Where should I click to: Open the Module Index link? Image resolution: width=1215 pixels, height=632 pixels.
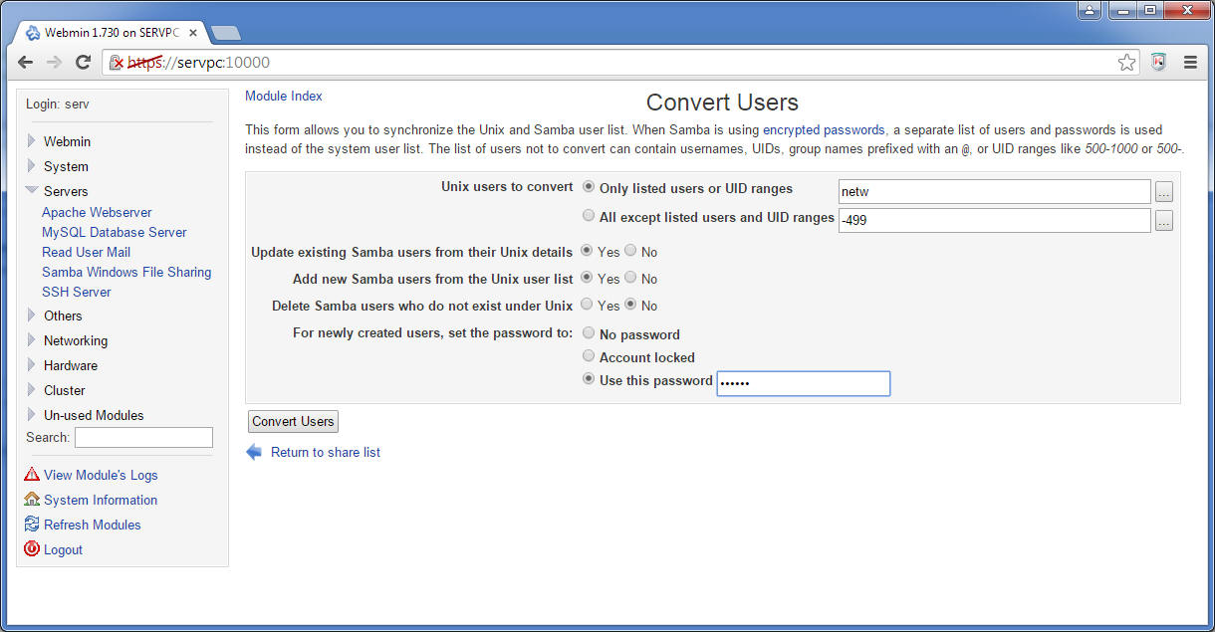[284, 97]
